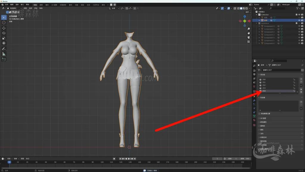Uncheck Collection exclude checkbox in outliner
The image size is (305, 172).
[296, 15]
